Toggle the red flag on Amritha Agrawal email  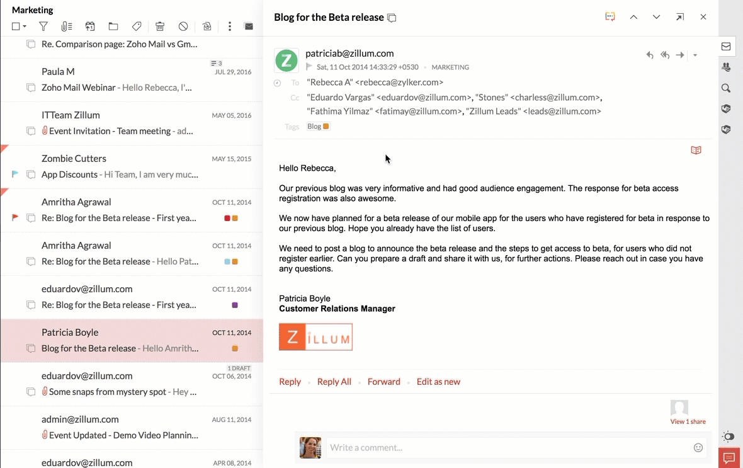16,218
